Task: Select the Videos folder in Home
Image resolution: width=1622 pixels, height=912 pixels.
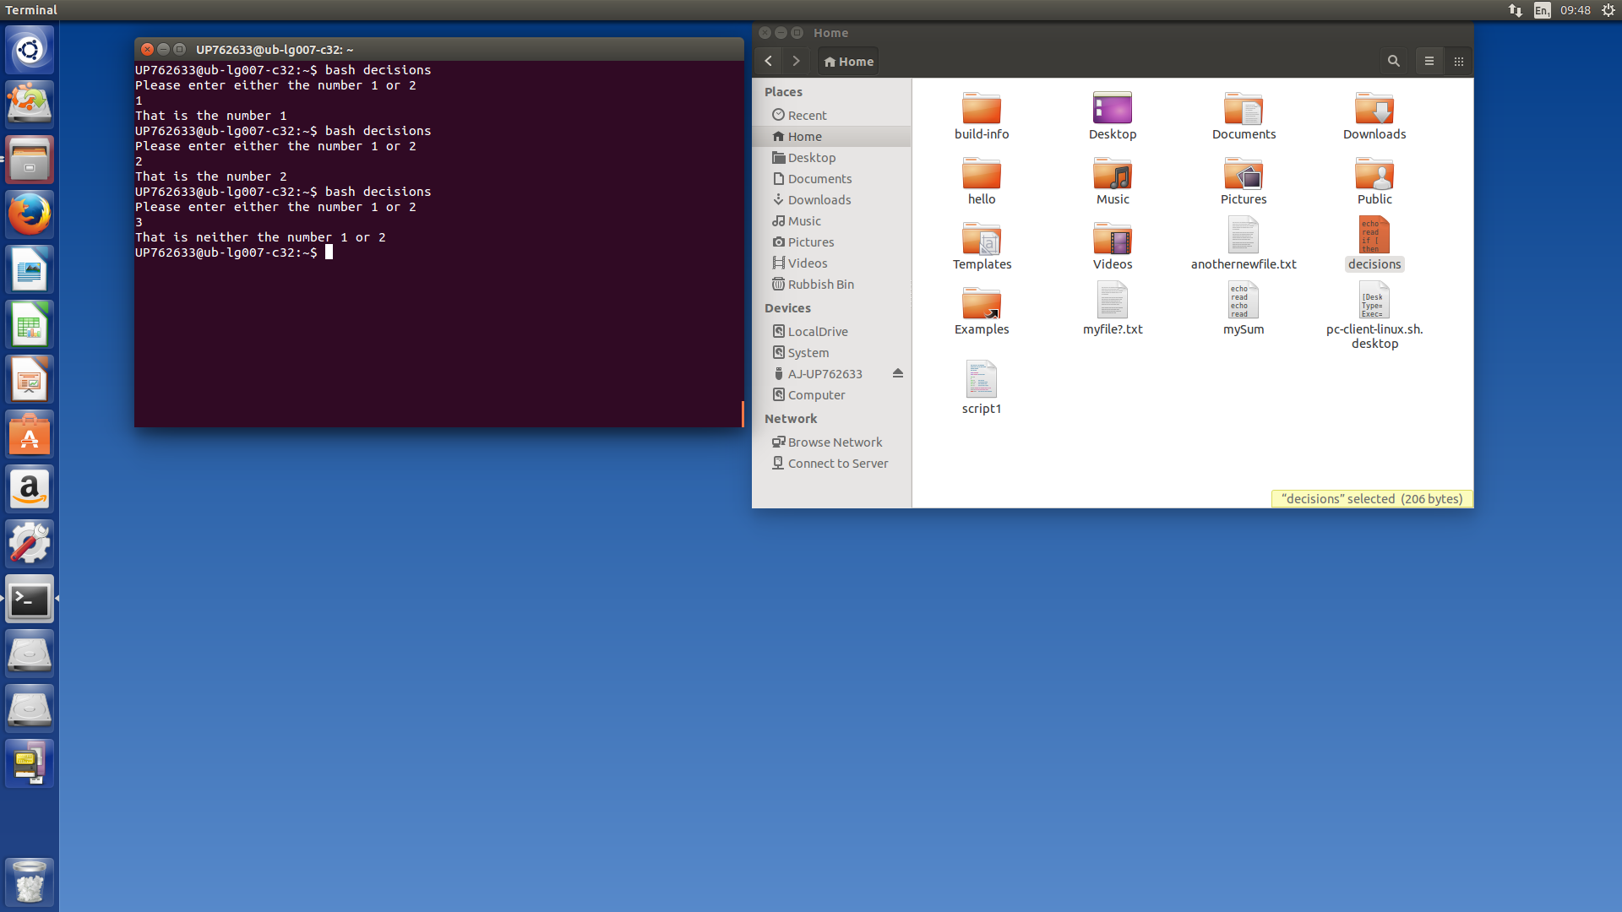Action: 1113,246
